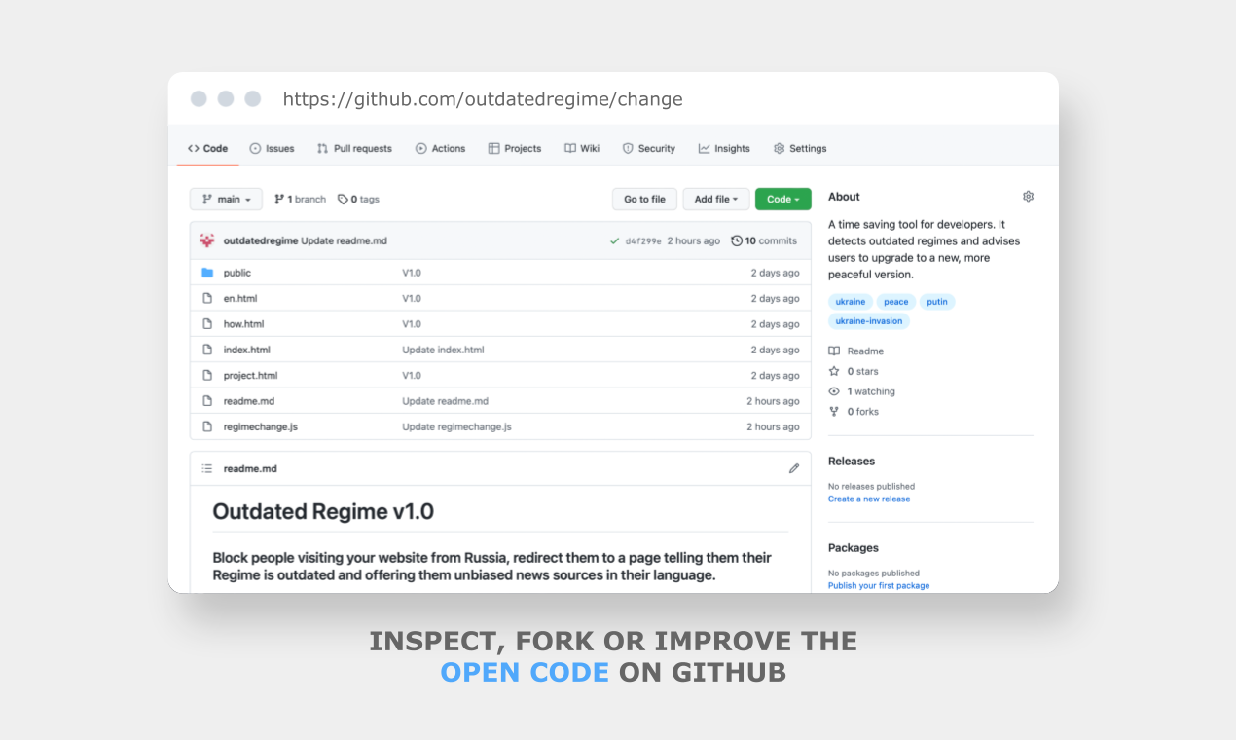
Task: Click the About section gear icon
Action: tap(1028, 197)
